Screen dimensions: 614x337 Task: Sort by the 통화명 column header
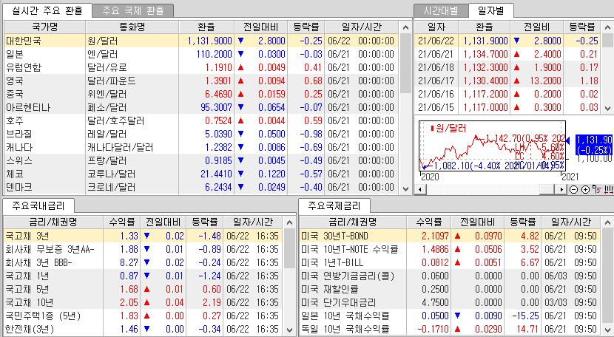point(132,27)
